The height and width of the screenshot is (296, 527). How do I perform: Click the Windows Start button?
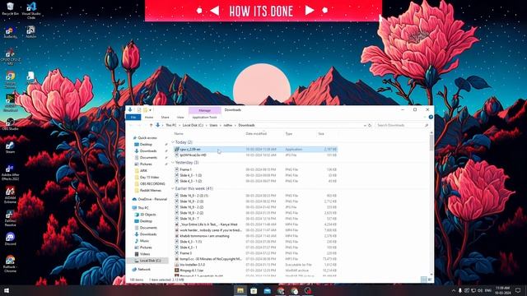point(7,290)
